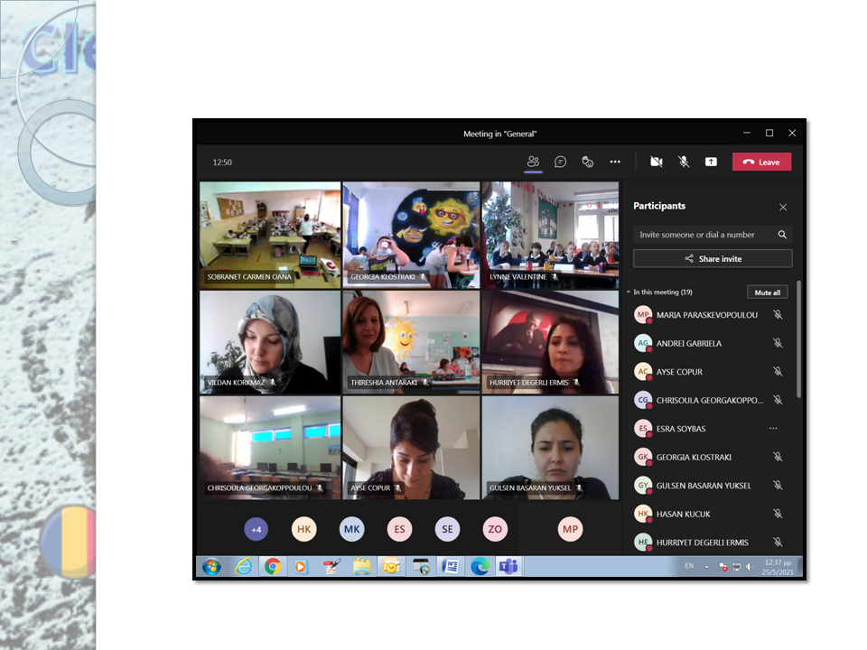Select Lynne Valentine's video tile
The width and height of the screenshot is (867, 650).
(x=550, y=235)
